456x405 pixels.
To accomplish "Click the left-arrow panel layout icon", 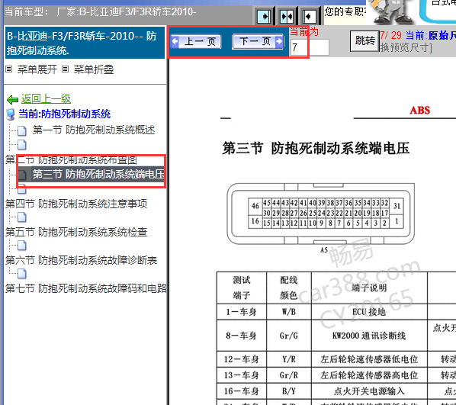I will 309,16.
